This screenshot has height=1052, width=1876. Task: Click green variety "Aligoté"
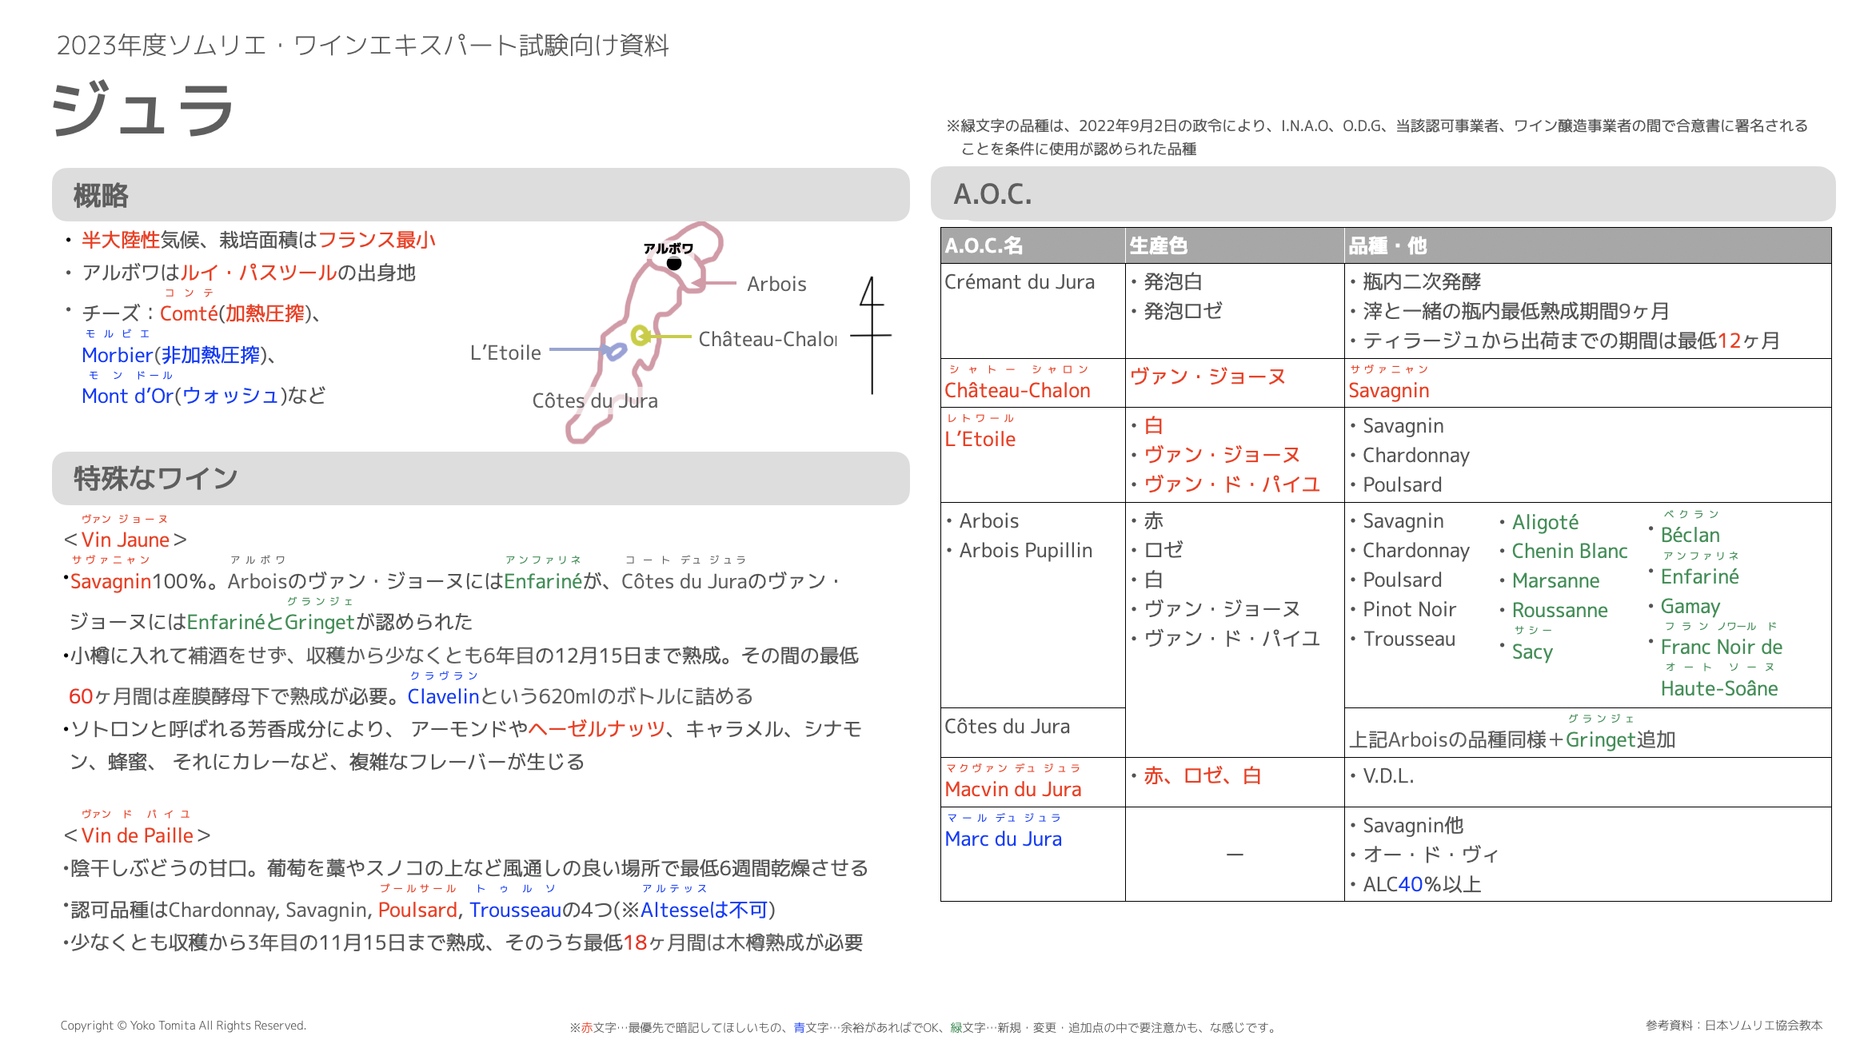[1545, 522]
